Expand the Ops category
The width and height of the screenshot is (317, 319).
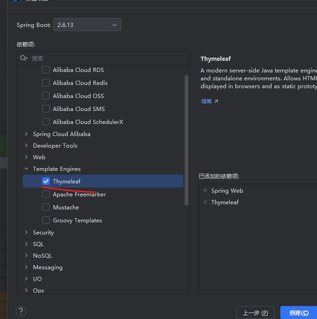point(26,290)
